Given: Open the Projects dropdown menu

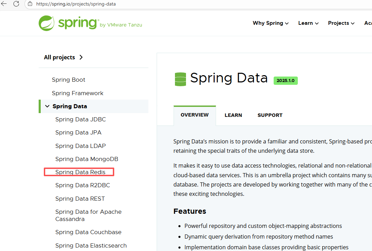Looking at the screenshot, I should click(x=341, y=23).
